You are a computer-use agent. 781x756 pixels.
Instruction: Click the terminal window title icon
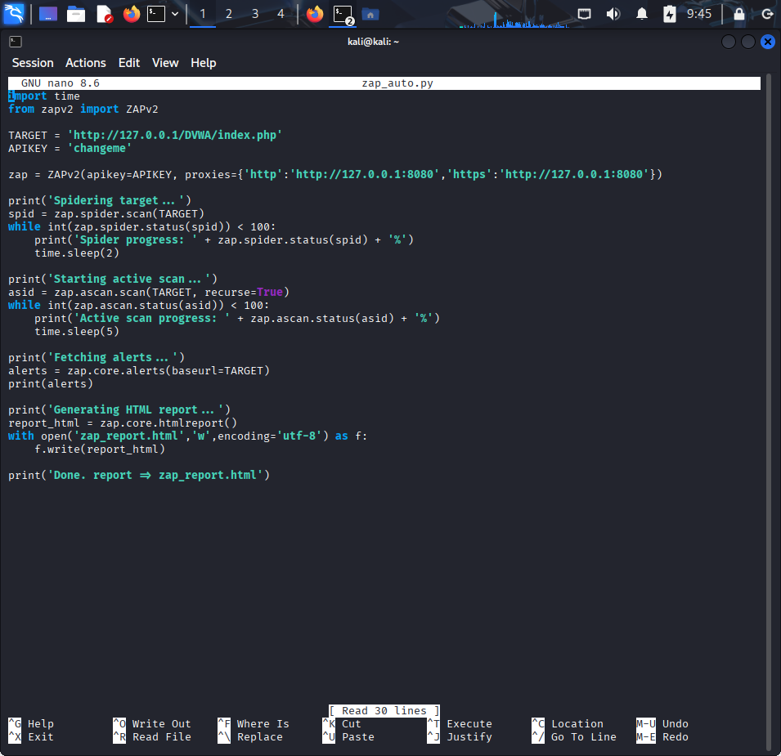point(16,42)
